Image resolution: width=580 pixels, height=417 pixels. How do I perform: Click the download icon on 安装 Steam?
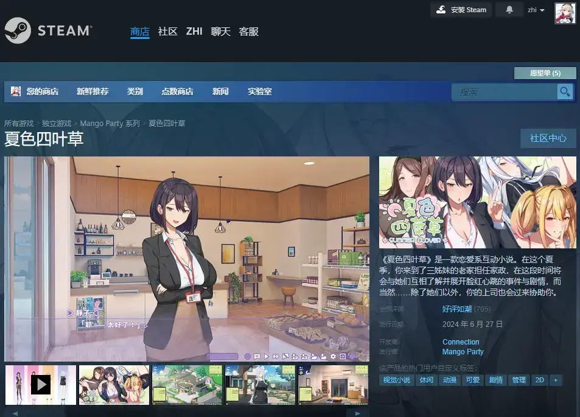441,10
